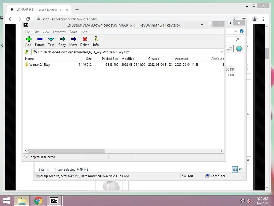Open a new Chrome tab
Screen dimensions: 274x206
click(x=77, y=10)
